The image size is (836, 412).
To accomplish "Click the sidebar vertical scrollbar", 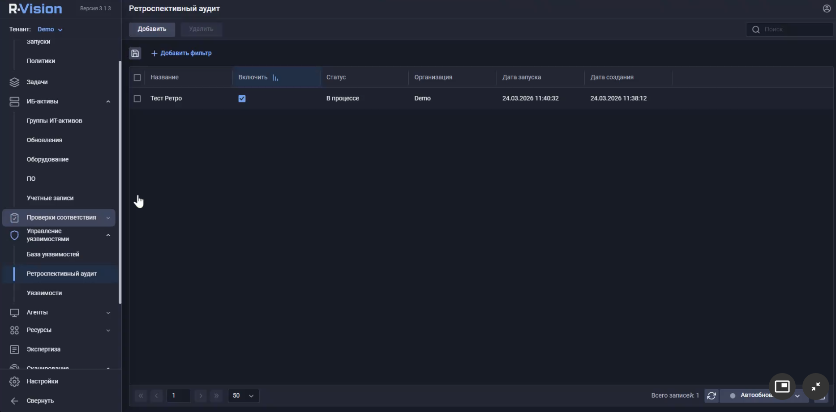I will (x=120, y=179).
